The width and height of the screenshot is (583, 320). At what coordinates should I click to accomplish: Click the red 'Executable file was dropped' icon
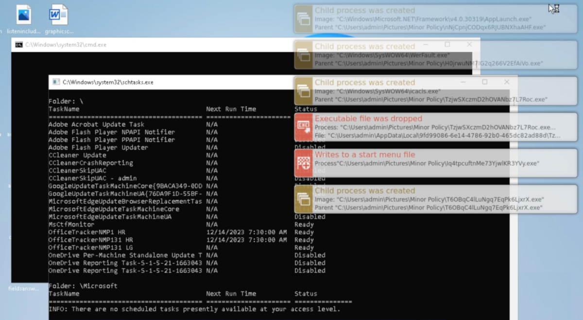click(304, 126)
